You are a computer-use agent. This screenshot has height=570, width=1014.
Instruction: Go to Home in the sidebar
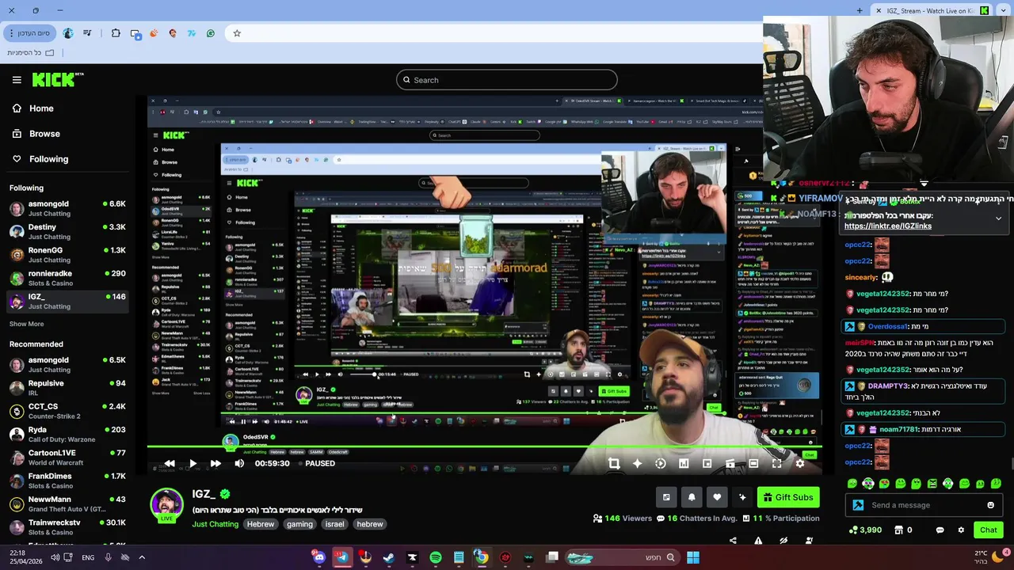point(33,108)
